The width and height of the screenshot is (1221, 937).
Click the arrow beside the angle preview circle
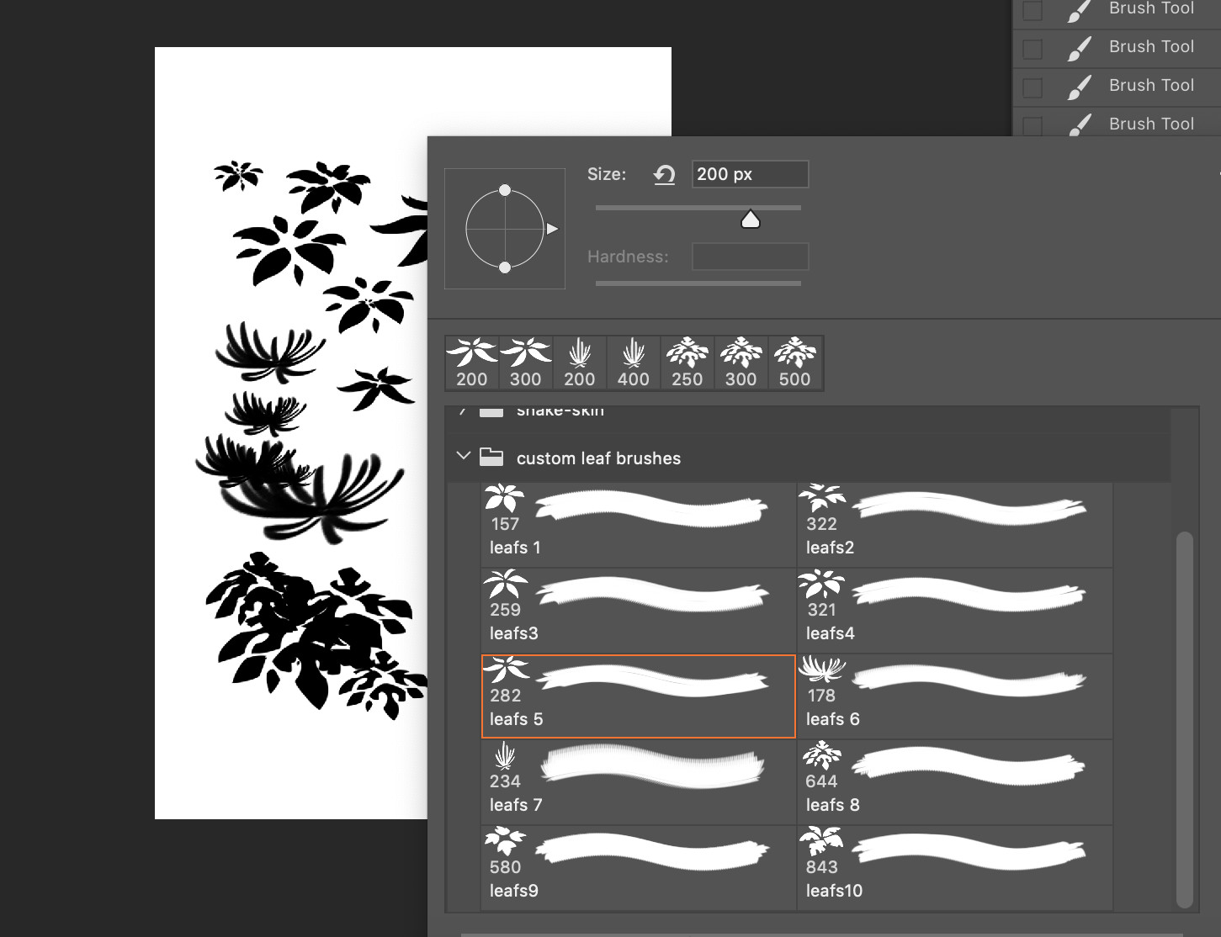553,227
